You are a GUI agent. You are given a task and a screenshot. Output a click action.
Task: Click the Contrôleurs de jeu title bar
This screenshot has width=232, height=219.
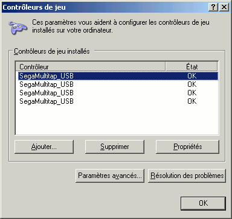click(105, 7)
